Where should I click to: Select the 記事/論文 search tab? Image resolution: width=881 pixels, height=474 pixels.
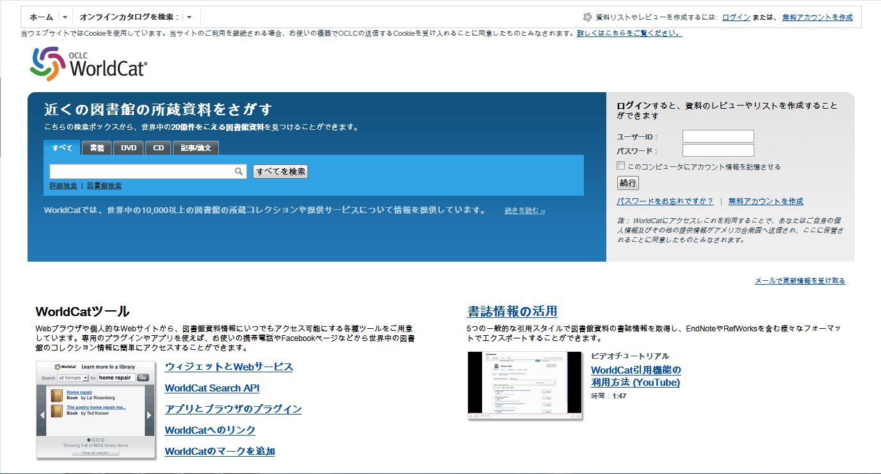[196, 148]
